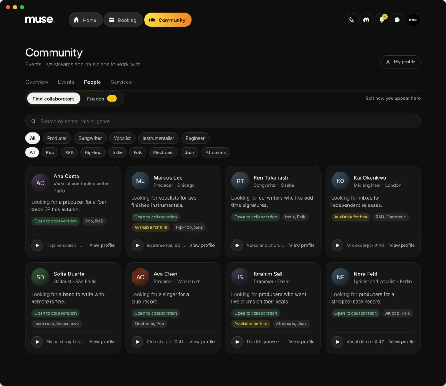Play Marcus Lee's Instrumental track
The height and width of the screenshot is (386, 446).
pos(137,245)
